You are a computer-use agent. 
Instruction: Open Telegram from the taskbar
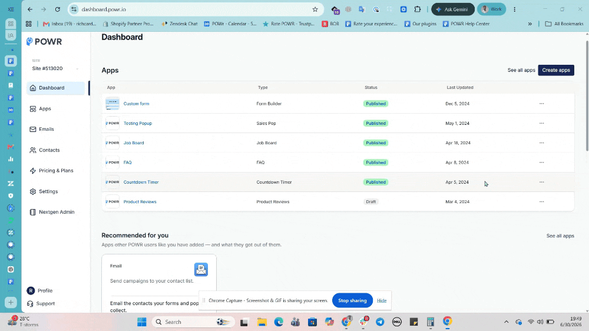coord(380,322)
